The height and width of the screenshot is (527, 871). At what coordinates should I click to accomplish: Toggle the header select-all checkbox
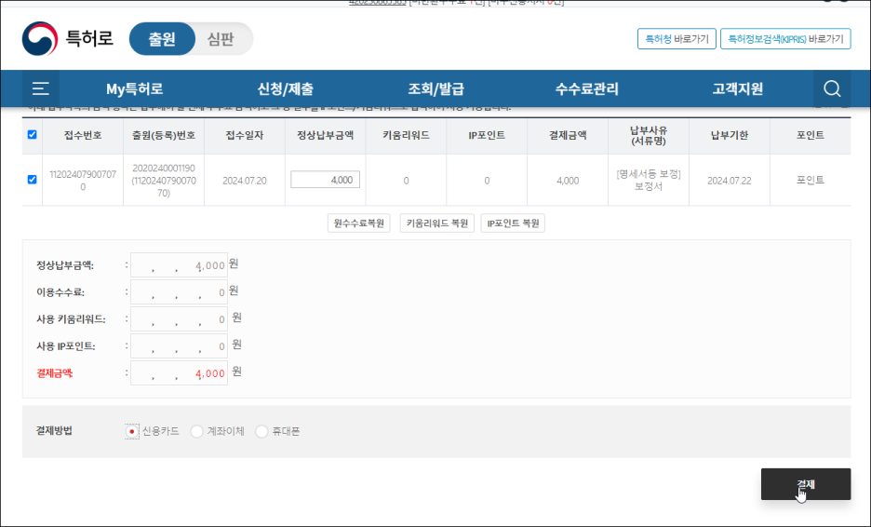coord(33,134)
